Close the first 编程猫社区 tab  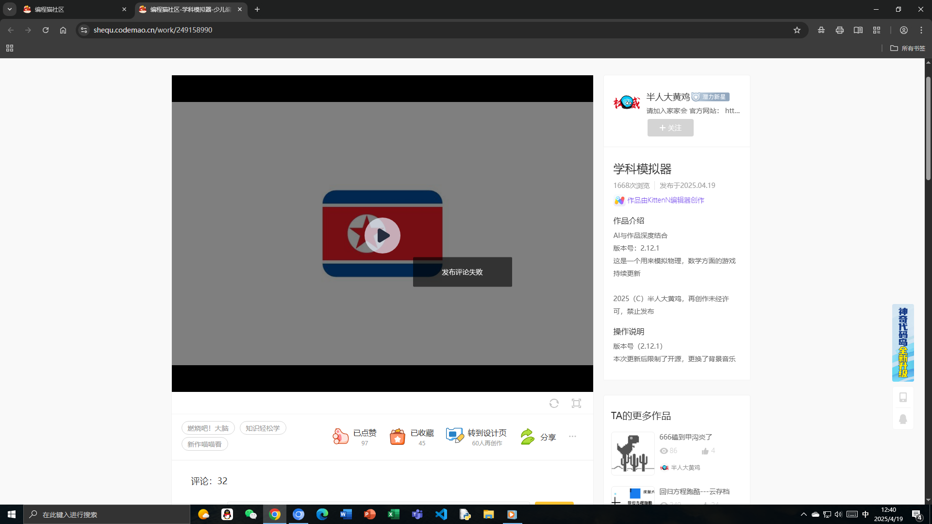(x=124, y=9)
